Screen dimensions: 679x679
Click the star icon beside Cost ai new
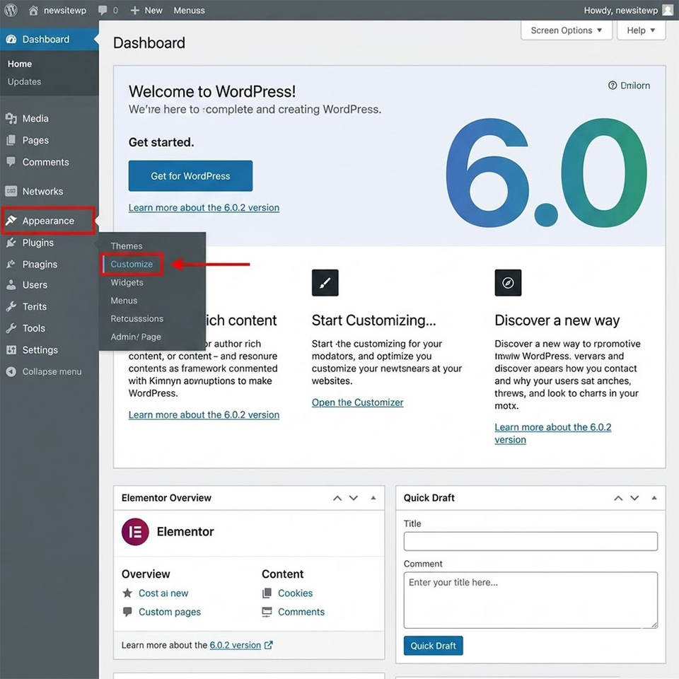pos(127,593)
